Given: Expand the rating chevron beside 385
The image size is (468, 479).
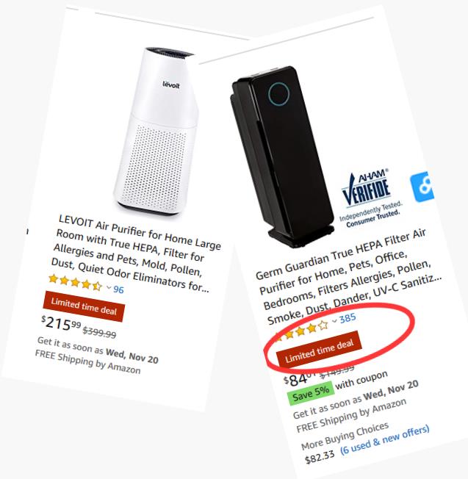Looking at the screenshot, I should click(x=334, y=321).
